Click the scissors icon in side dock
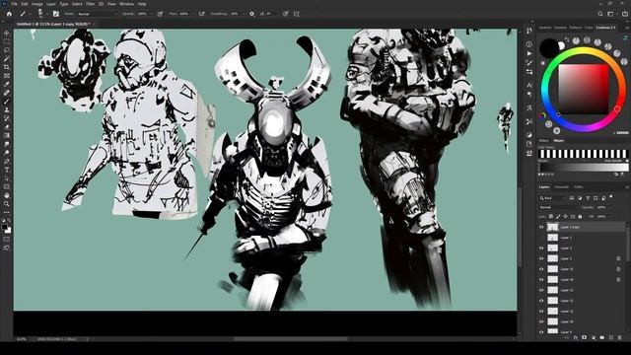 [529, 121]
